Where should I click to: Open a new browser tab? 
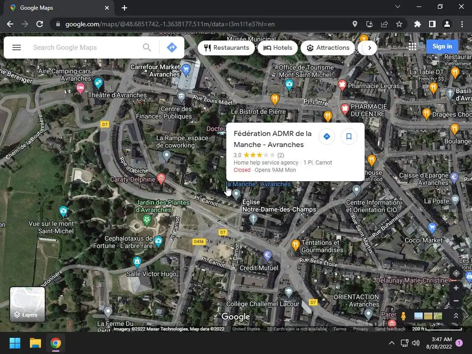click(124, 8)
